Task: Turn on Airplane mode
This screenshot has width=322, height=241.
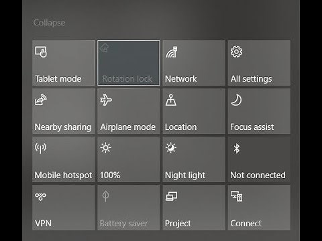Action: click(129, 111)
